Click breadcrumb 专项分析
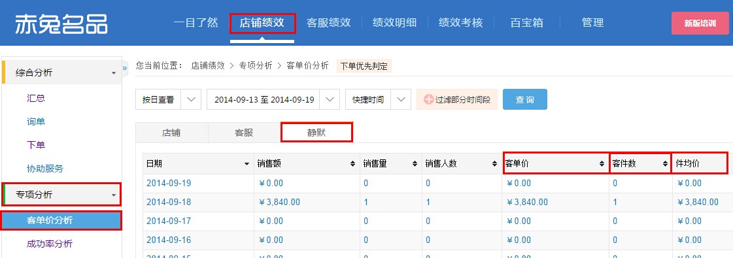Image resolution: width=733 pixels, height=258 pixels. pyautogui.click(x=256, y=65)
